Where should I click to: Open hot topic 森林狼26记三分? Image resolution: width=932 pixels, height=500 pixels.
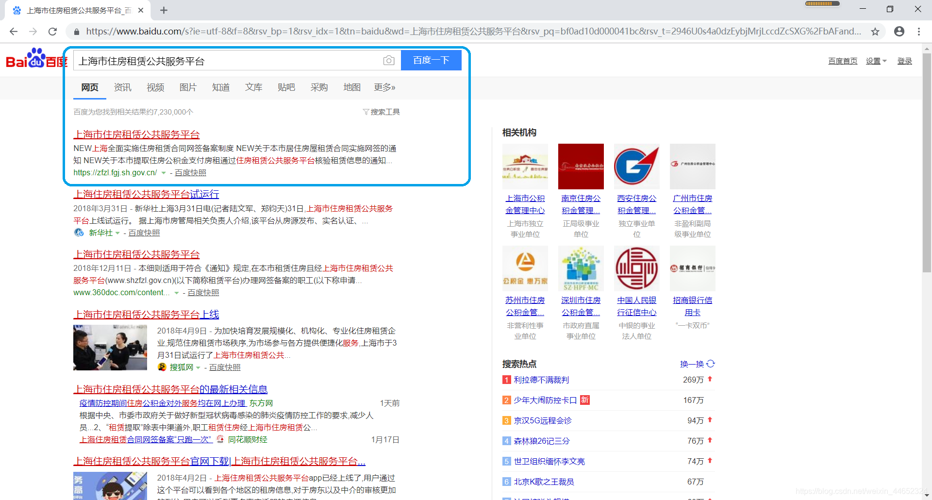(x=542, y=441)
